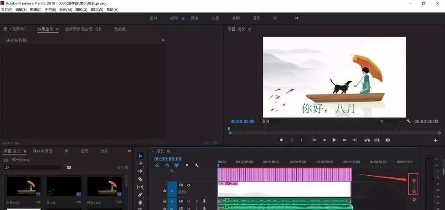Open the 1/2 playback resolution dropdown
This screenshot has width=445, height=210.
[390, 121]
